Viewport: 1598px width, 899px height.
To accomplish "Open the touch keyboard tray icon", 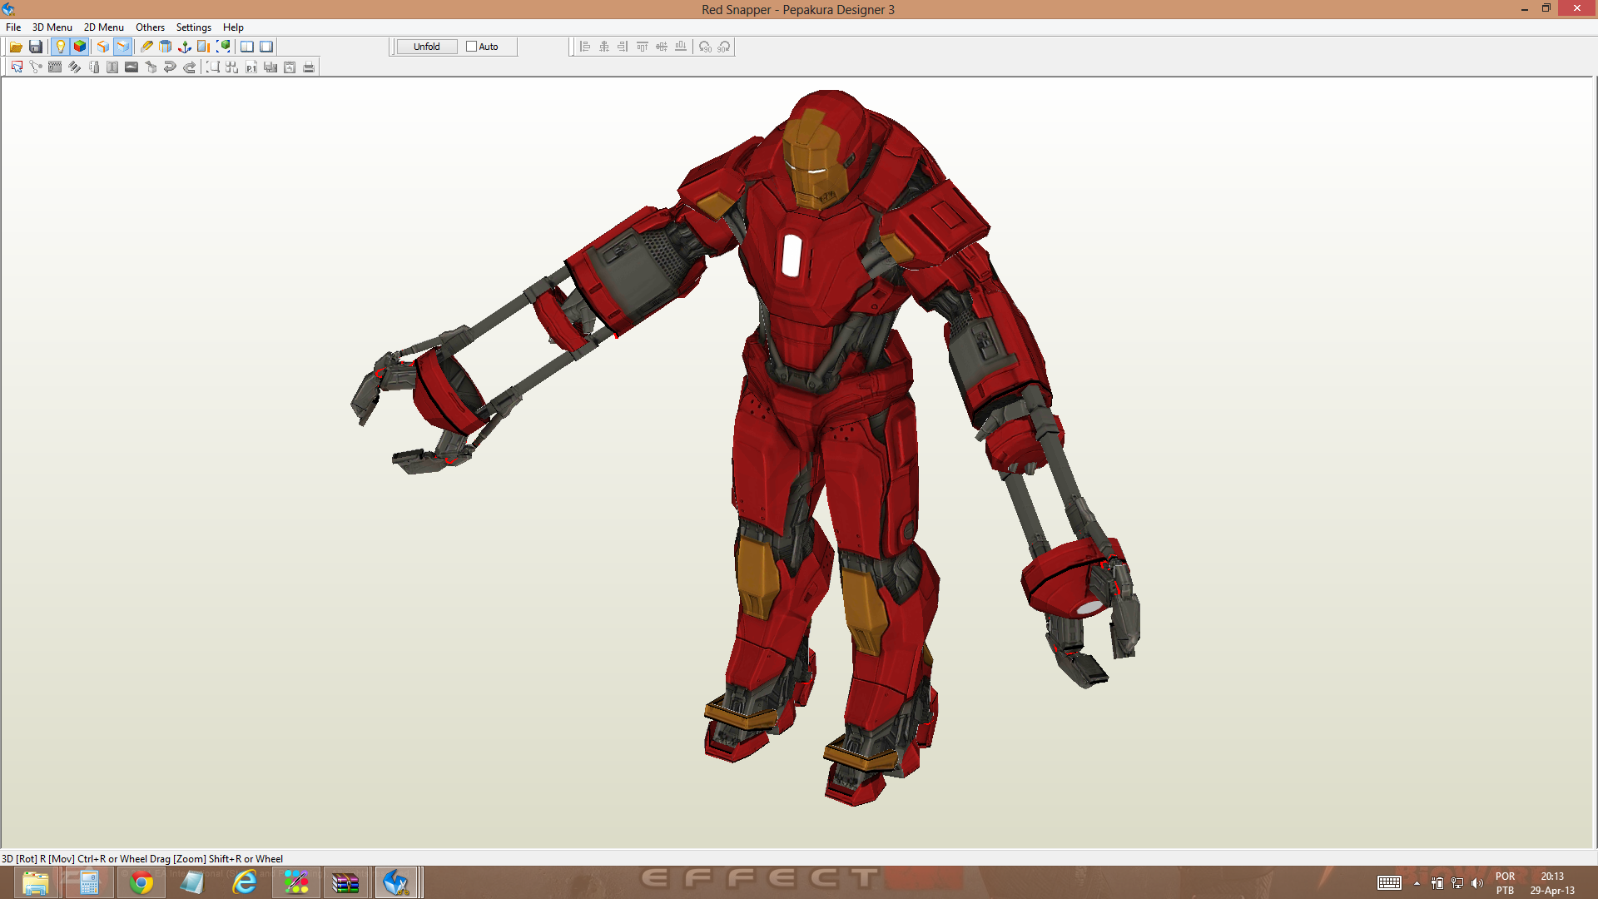I will [1389, 883].
